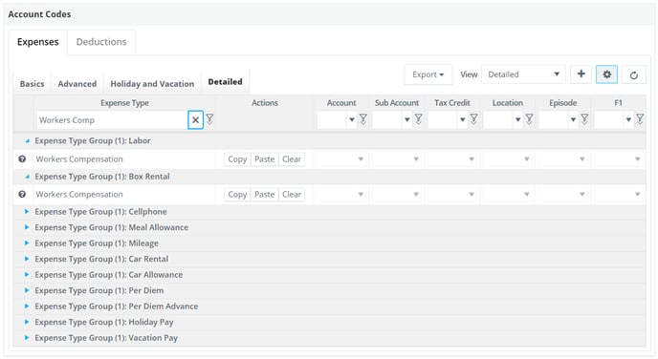Open Account dropdown in Labor Workers Compensation row
Image resolution: width=658 pixels, height=359 pixels.
click(341, 159)
